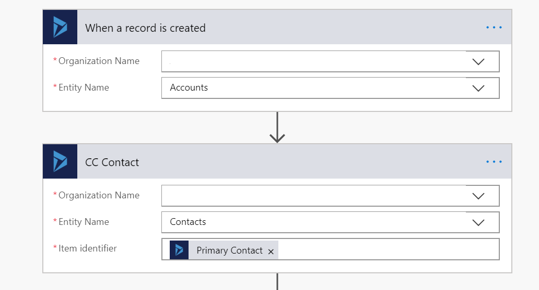Viewport: 539px width, 290px height.
Task: Collapse the 'When a record is created' header
Action: point(277,27)
